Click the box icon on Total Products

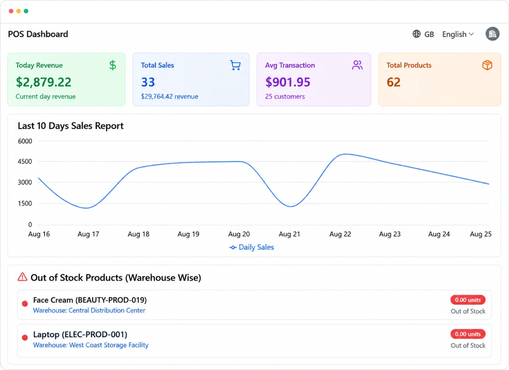[487, 65]
